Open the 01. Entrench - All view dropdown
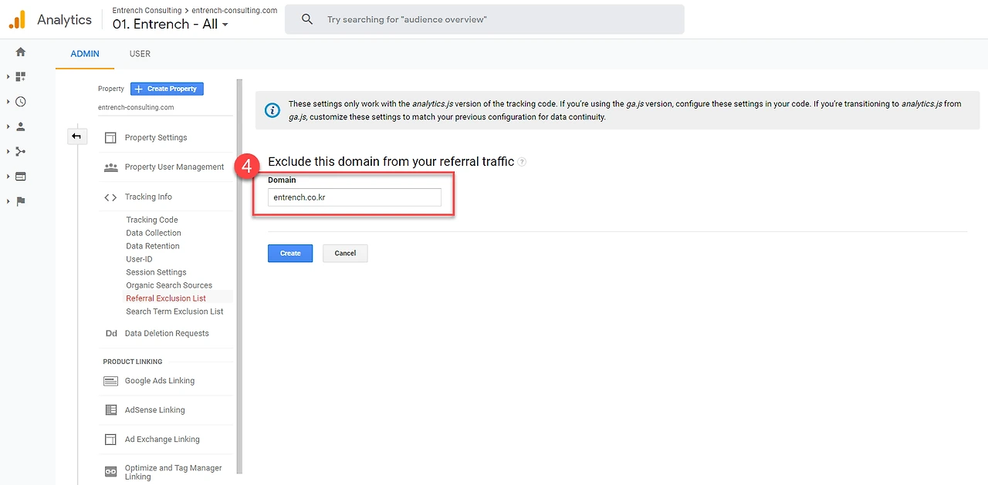 171,24
